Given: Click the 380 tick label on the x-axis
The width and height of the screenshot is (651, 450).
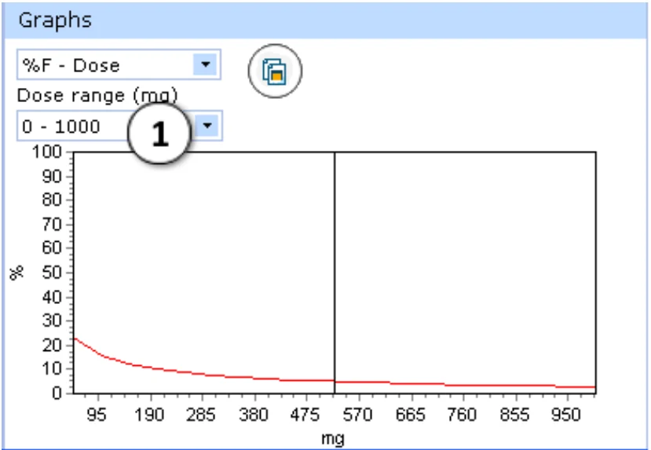Looking at the screenshot, I should pos(254,415).
